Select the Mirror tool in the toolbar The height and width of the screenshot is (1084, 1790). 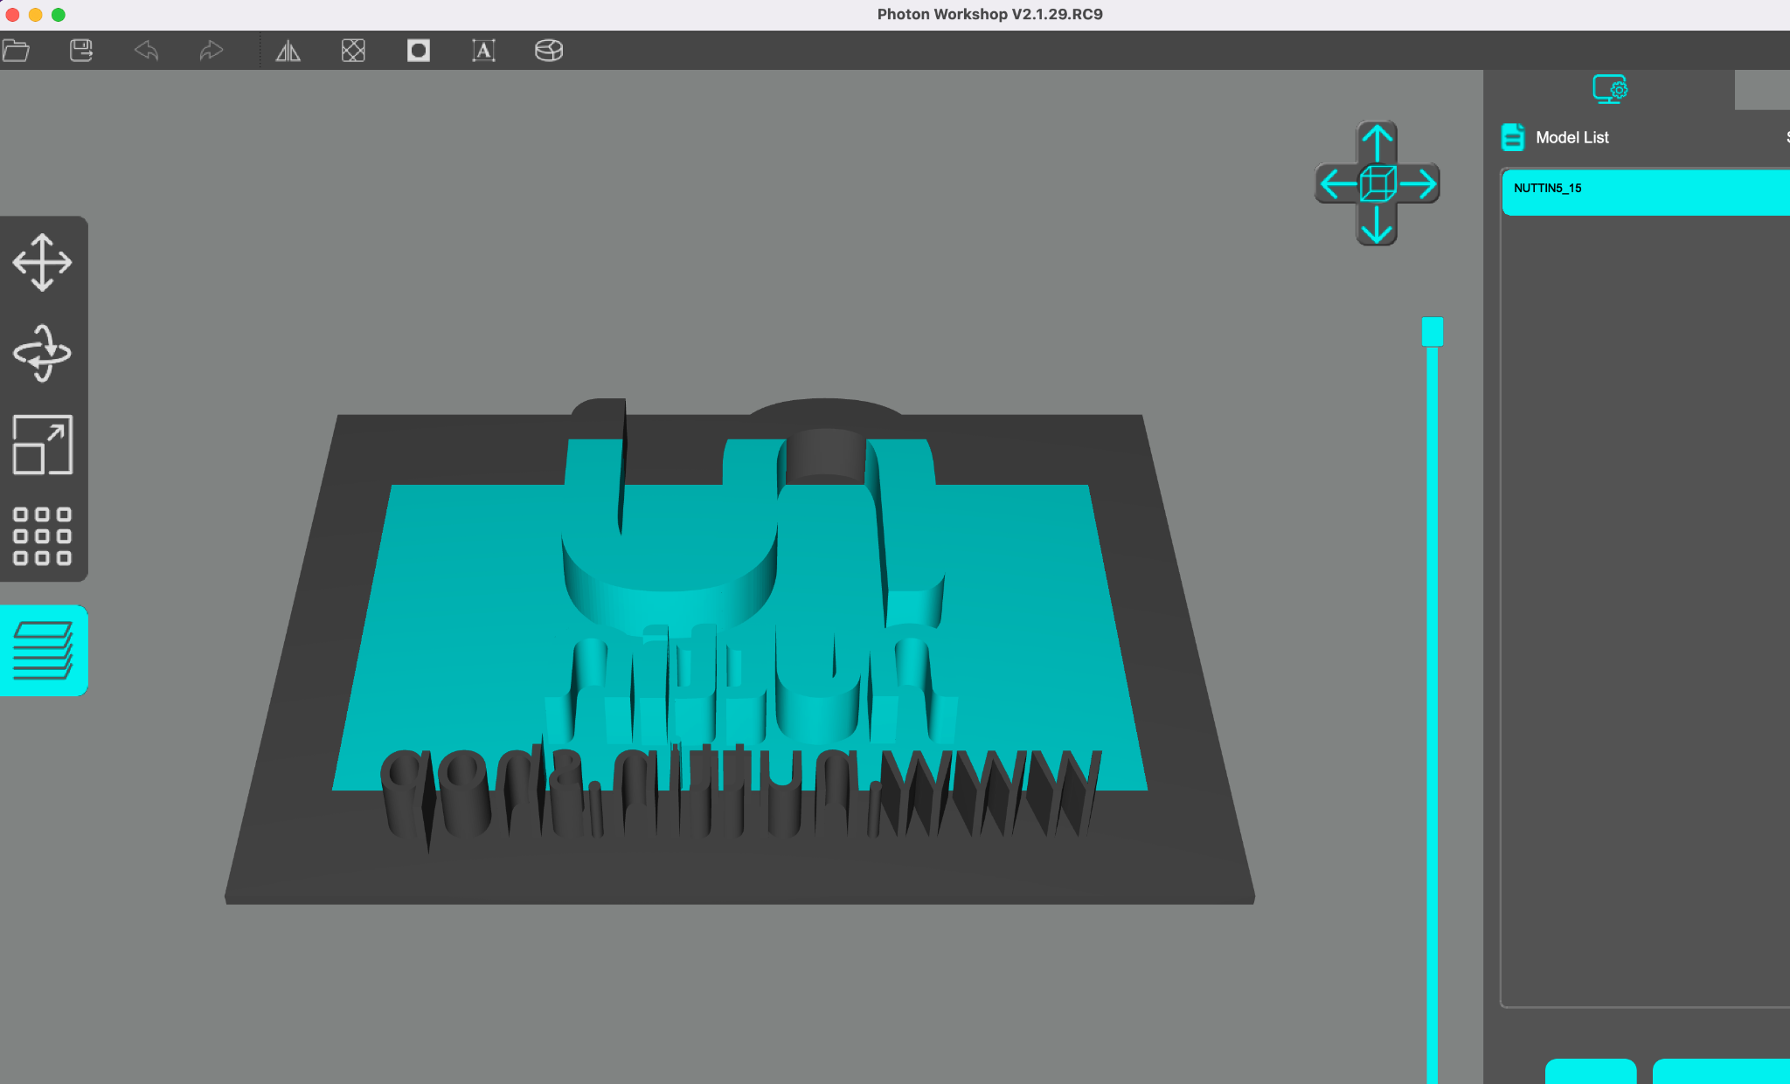[288, 51]
